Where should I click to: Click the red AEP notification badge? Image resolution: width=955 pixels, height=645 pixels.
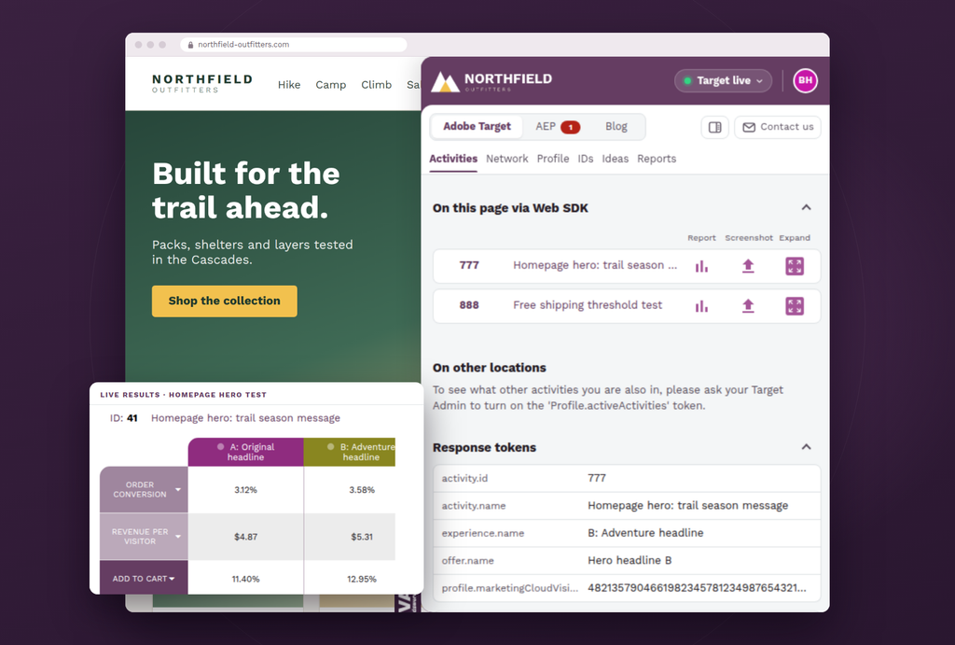[x=570, y=128]
